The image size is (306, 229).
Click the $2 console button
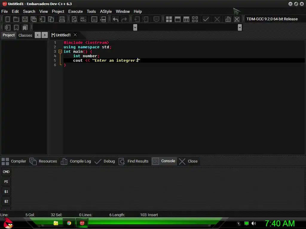pos(6,201)
